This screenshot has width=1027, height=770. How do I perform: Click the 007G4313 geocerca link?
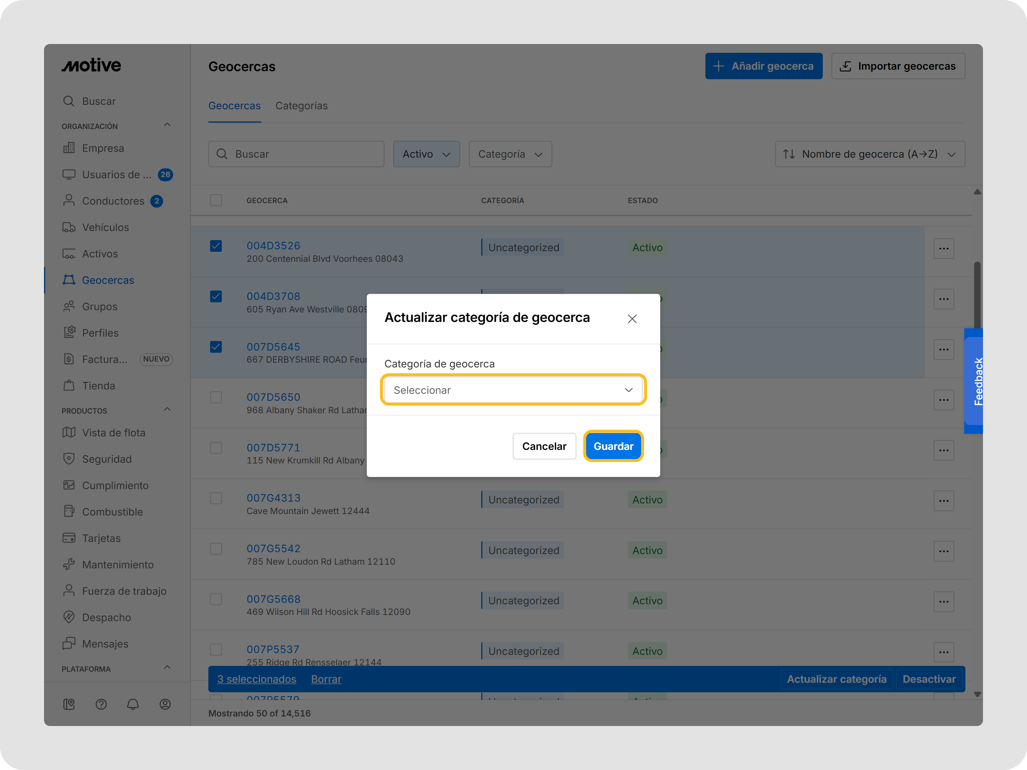tap(274, 498)
